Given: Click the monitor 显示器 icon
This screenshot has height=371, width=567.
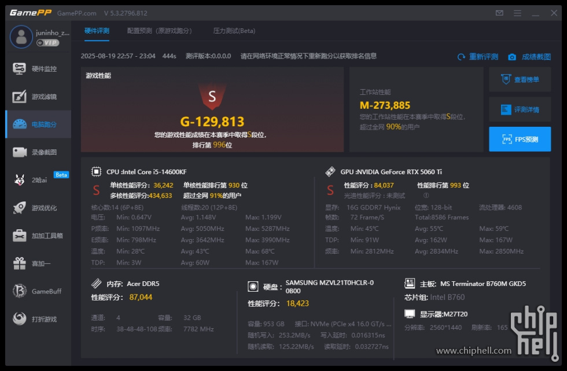Looking at the screenshot, I should (410, 314).
